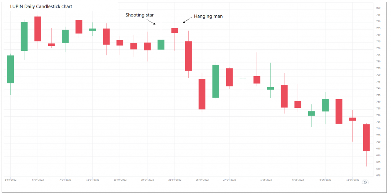Select the large red candle above 5-04-2022

(38, 29)
